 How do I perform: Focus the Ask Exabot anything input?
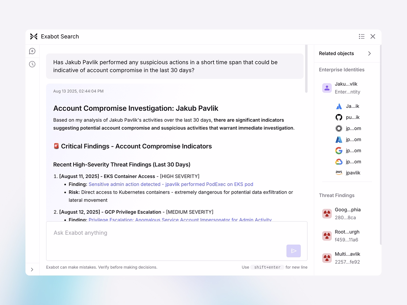pos(177,241)
